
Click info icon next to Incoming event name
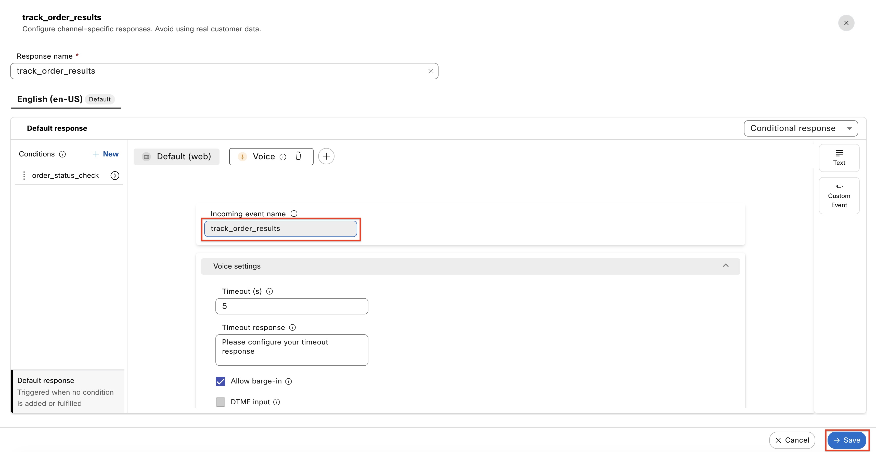tap(294, 214)
